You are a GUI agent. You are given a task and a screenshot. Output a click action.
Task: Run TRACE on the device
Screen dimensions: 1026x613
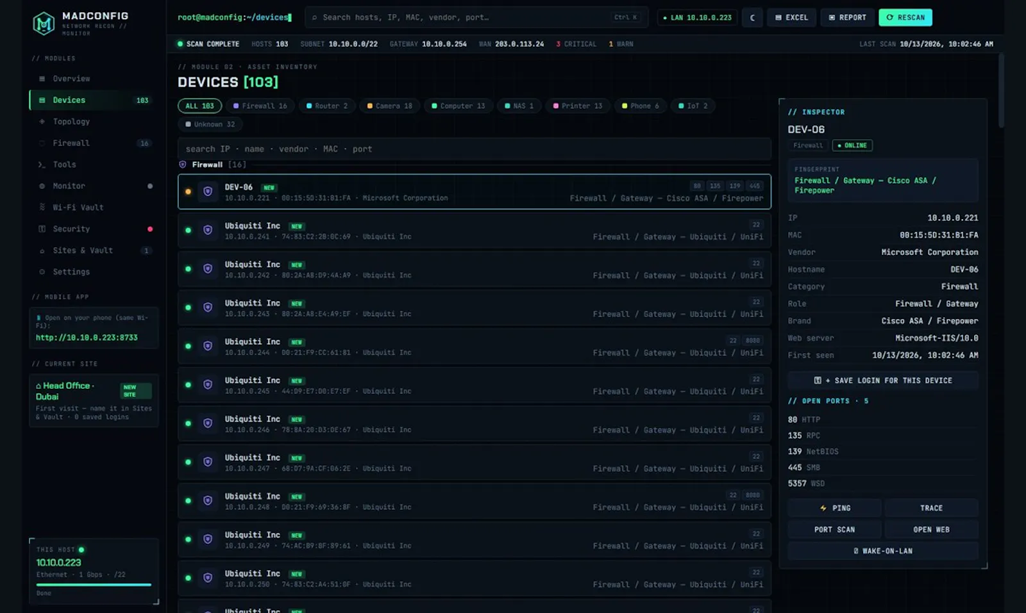click(x=932, y=508)
